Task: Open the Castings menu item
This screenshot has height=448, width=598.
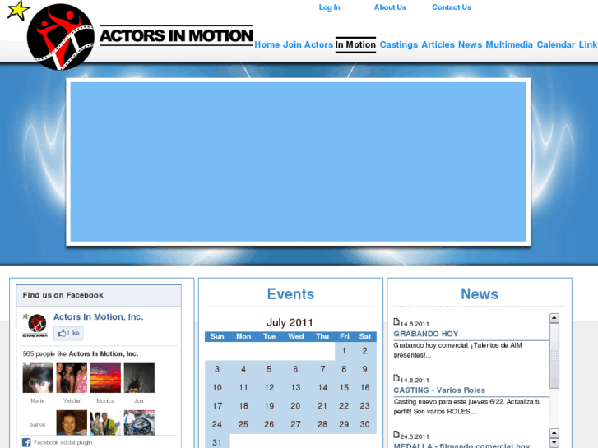Action: (399, 44)
